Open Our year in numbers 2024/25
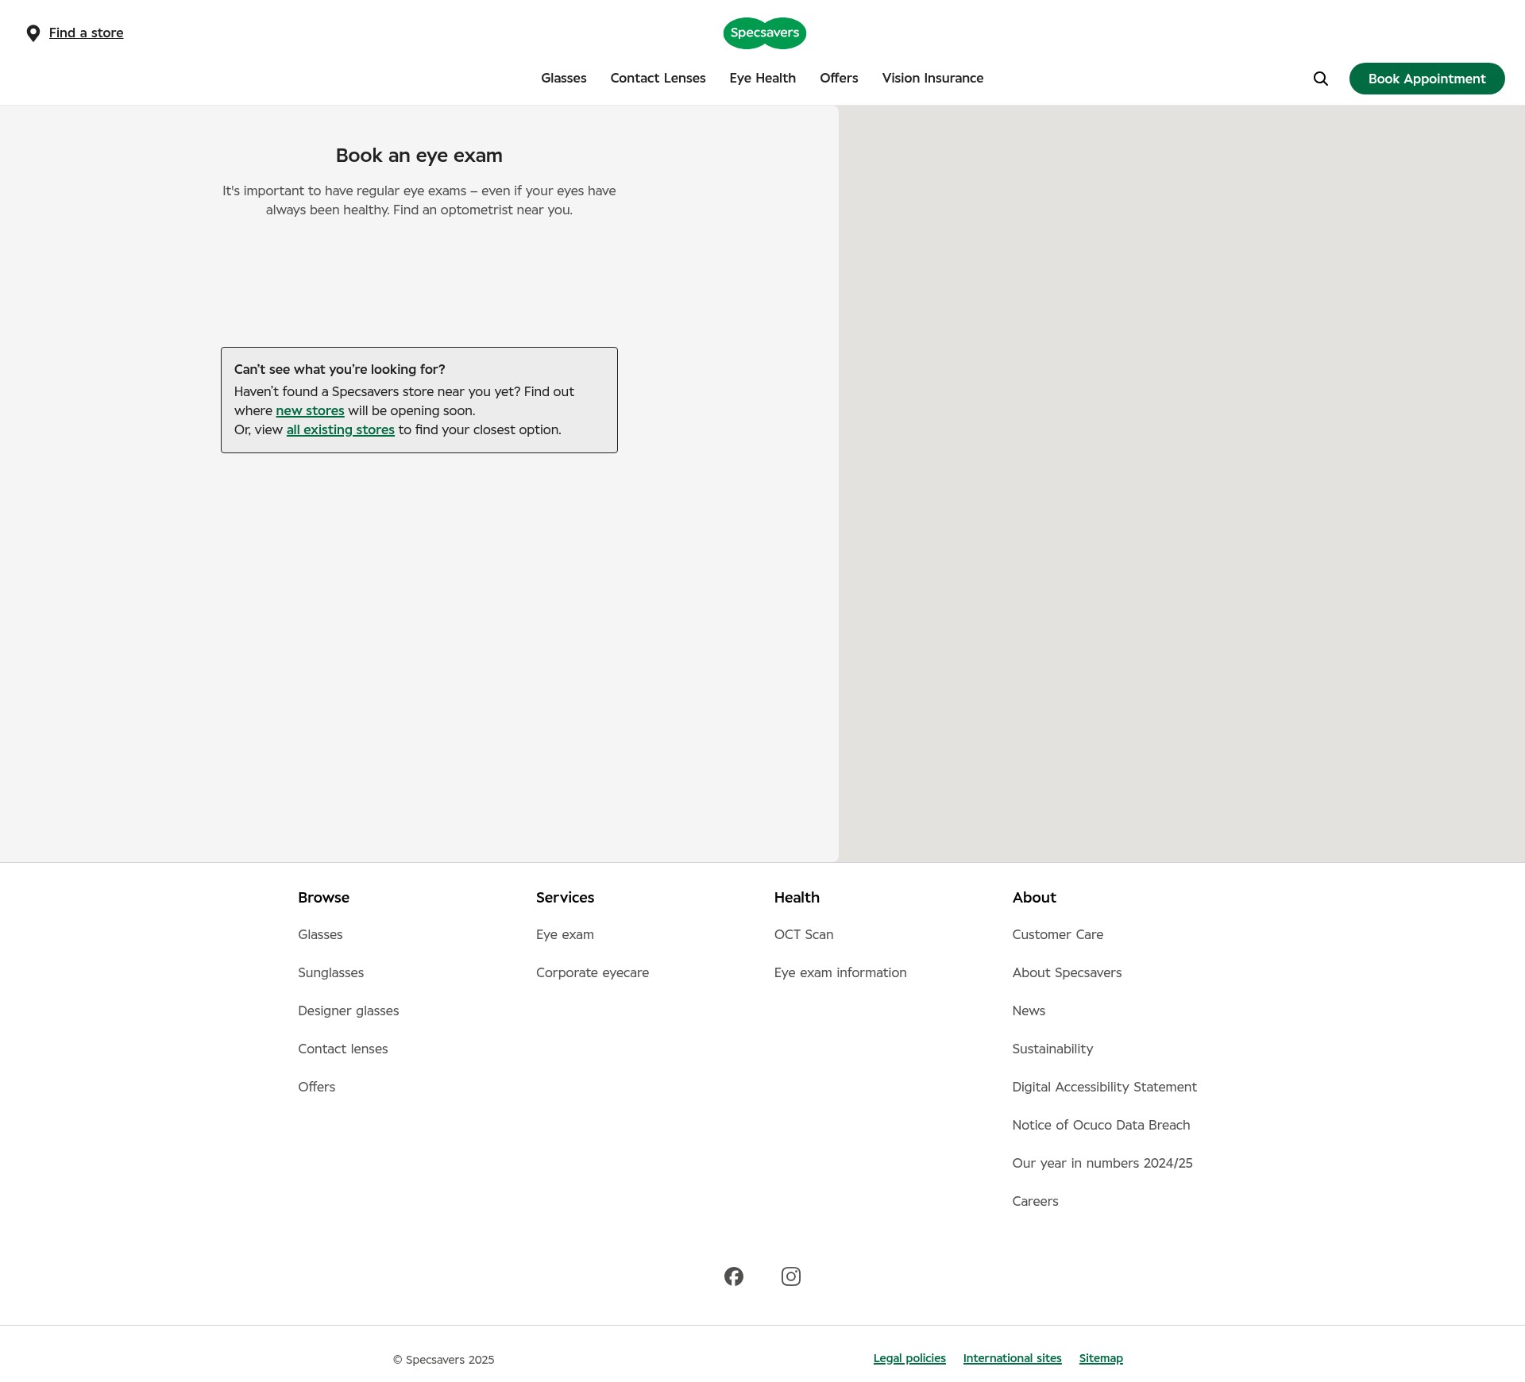 point(1102,1163)
